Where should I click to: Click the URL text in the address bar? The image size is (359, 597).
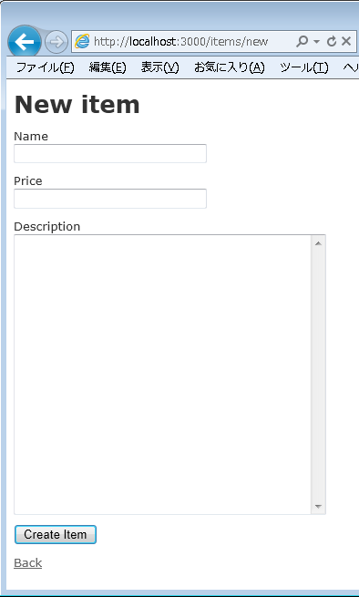click(x=180, y=41)
